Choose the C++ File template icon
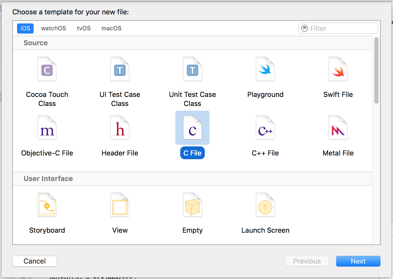 click(x=265, y=128)
